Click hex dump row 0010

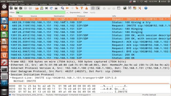pyautogui.click(x=68, y=89)
